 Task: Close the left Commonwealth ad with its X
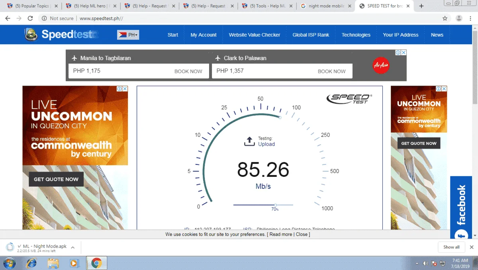pyautogui.click(x=125, y=89)
